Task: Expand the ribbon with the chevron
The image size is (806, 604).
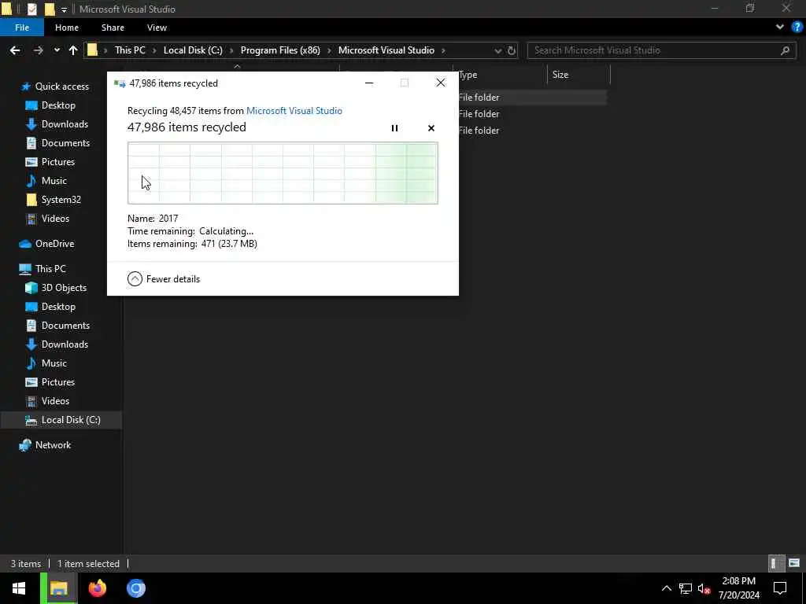Action: tap(780, 28)
